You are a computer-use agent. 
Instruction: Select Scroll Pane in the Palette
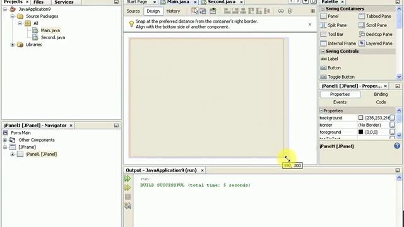point(373,25)
